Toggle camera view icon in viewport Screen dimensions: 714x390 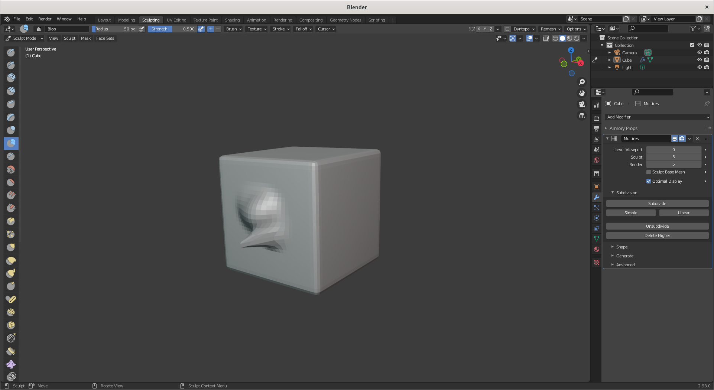click(x=582, y=104)
